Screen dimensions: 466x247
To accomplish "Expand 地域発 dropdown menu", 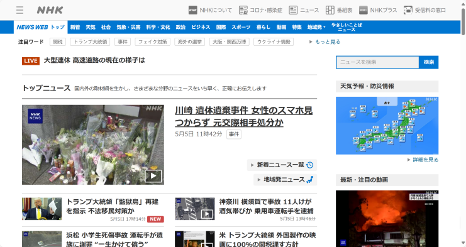I will click(x=316, y=27).
